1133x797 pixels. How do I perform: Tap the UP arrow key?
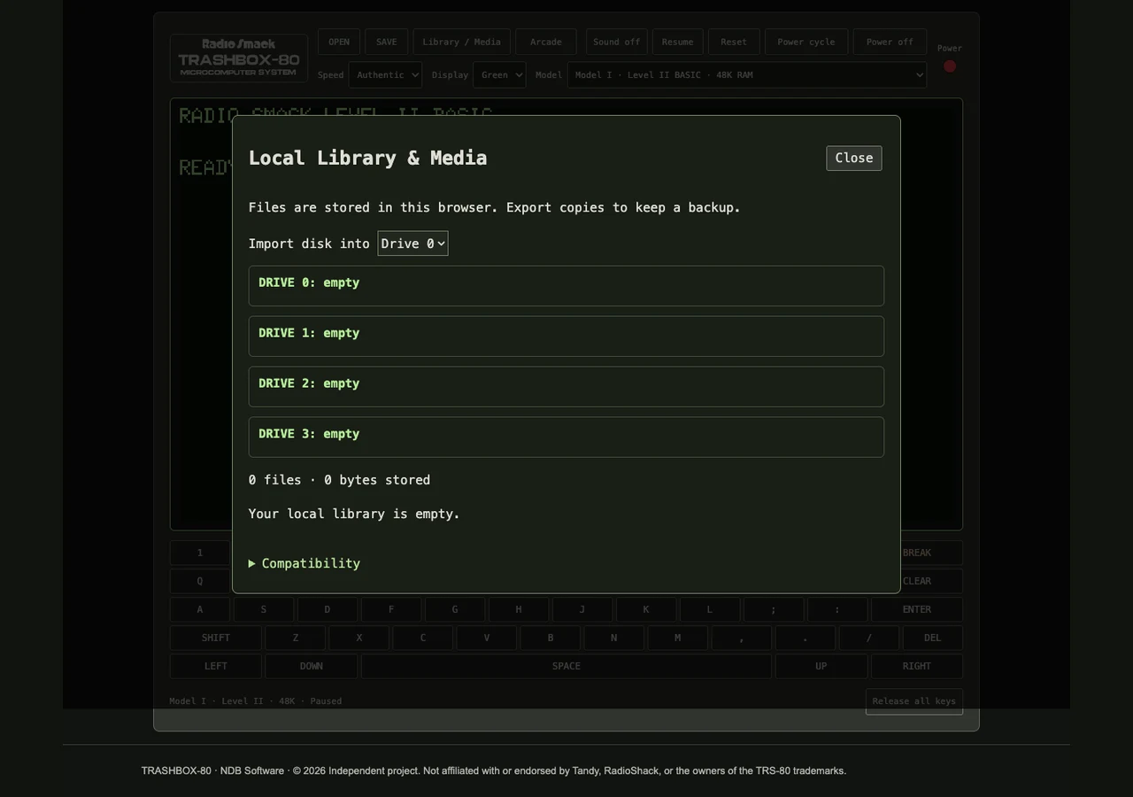pyautogui.click(x=821, y=666)
